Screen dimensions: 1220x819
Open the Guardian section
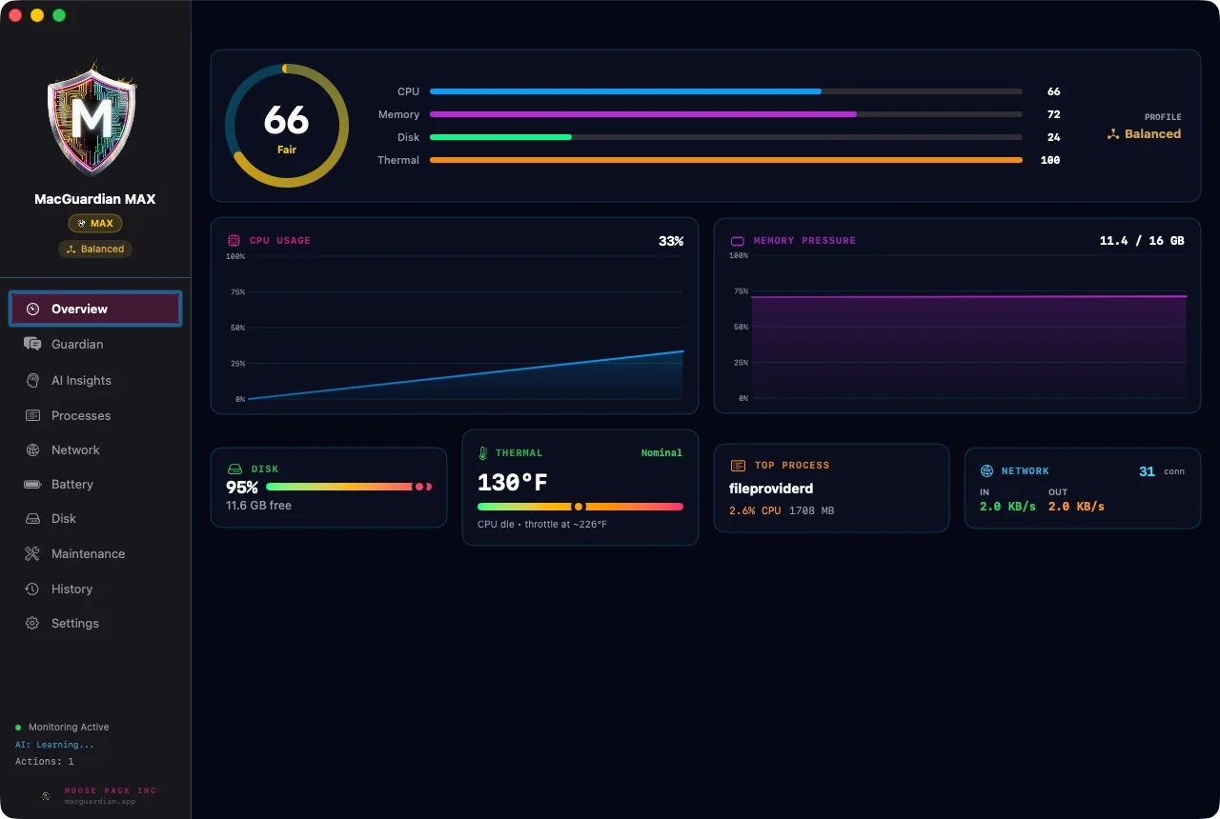point(94,344)
